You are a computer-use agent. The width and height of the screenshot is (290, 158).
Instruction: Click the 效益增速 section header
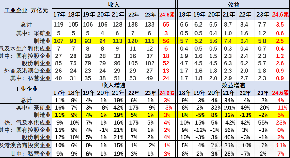tap(233, 85)
